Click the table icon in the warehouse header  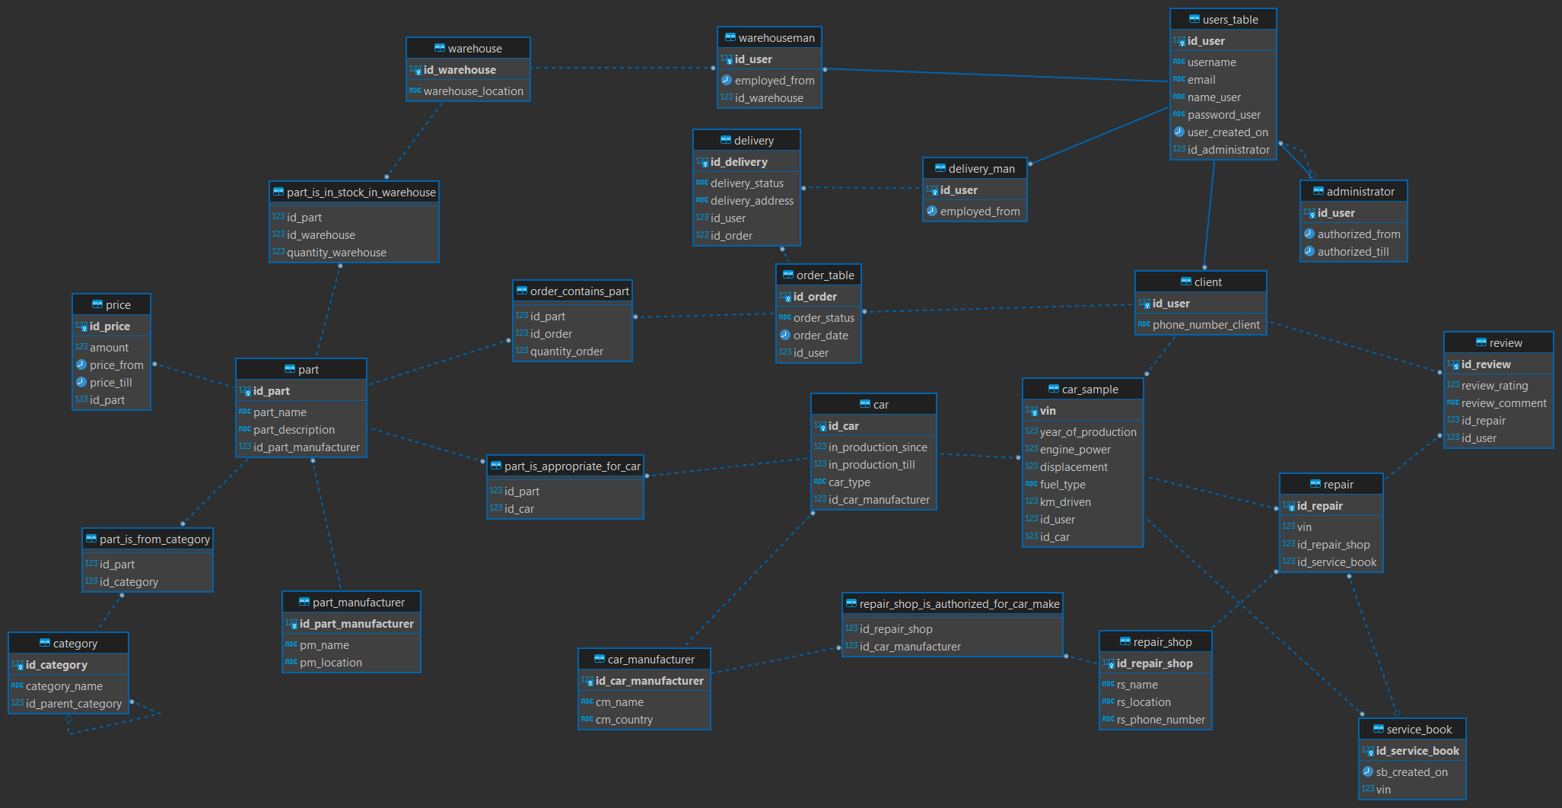(439, 48)
